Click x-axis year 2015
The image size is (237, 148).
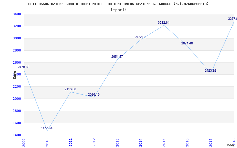point(164,143)
